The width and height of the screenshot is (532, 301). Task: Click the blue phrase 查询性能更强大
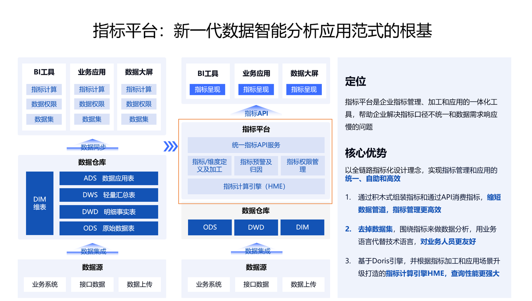pyautogui.click(x=475, y=274)
